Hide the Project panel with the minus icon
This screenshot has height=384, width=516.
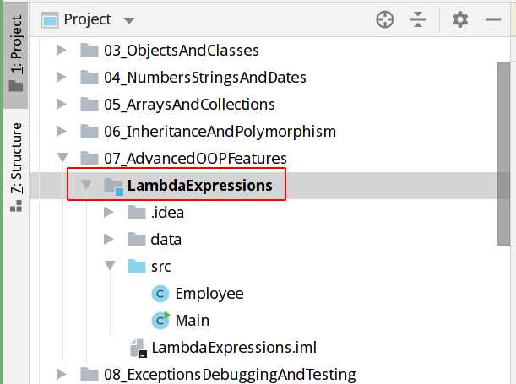pyautogui.click(x=493, y=19)
